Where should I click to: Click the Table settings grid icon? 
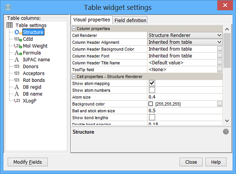(9, 25)
